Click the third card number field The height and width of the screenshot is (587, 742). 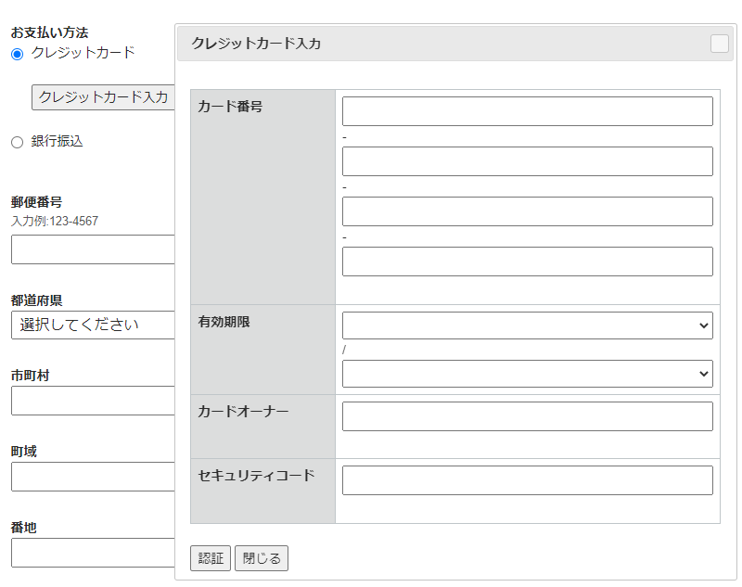527,211
